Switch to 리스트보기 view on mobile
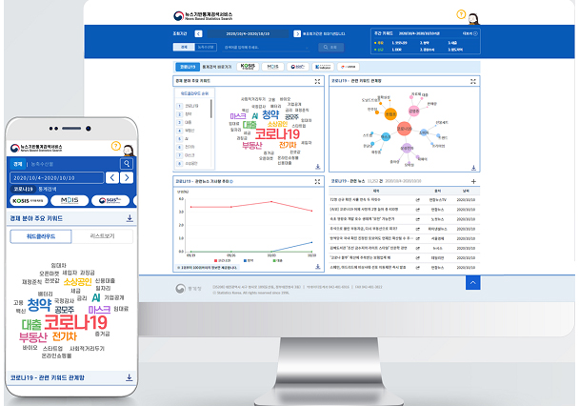579x406 pixels. [x=102, y=234]
